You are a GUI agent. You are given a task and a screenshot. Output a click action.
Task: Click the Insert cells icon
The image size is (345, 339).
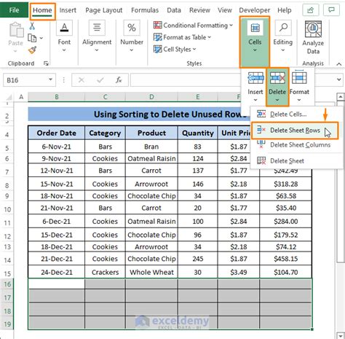[x=255, y=78]
